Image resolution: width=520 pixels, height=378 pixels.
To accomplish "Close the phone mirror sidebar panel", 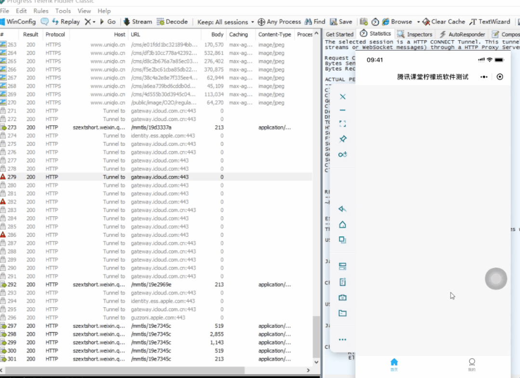I will coord(343,97).
